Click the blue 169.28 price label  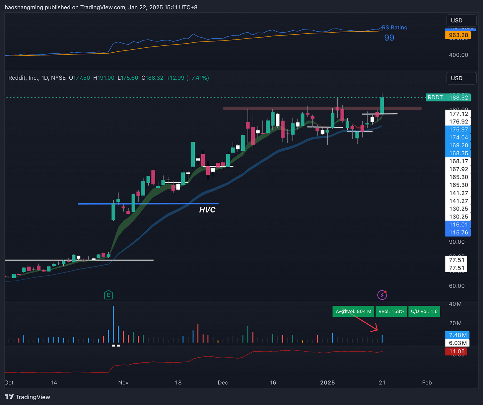(x=458, y=145)
